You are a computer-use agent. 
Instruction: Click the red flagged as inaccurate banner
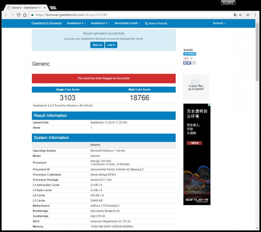point(104,78)
